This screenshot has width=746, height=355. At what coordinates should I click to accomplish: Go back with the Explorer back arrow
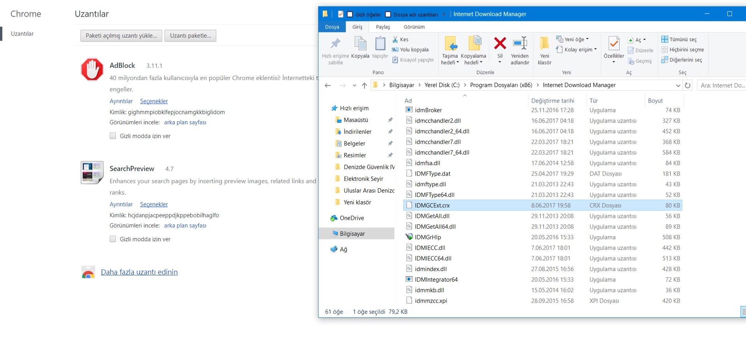[328, 85]
